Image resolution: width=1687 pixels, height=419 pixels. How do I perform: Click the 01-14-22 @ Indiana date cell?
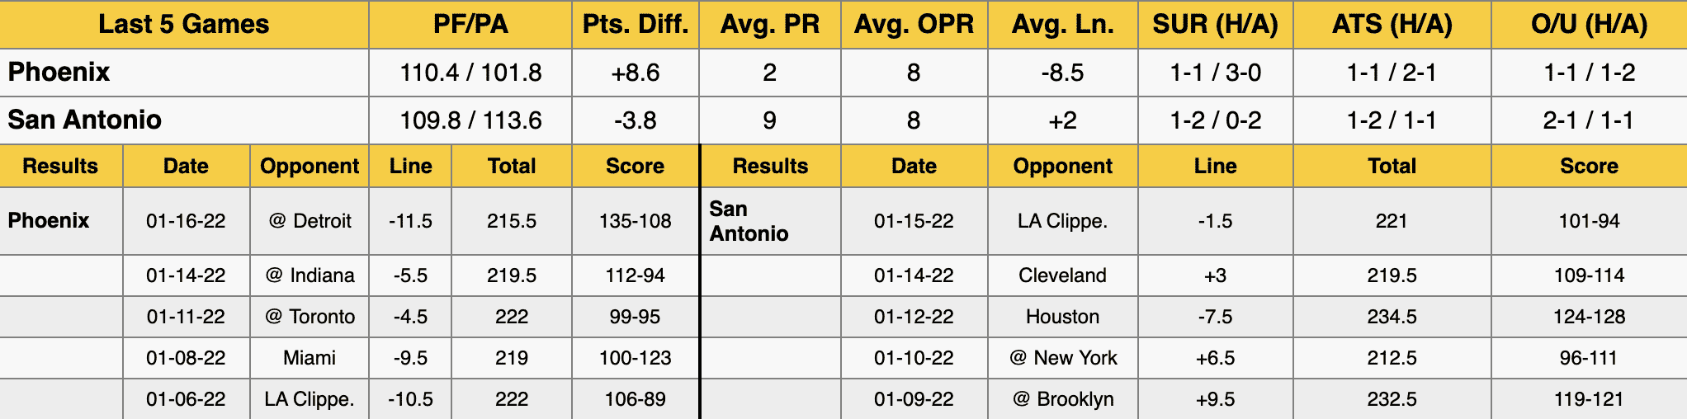187,275
